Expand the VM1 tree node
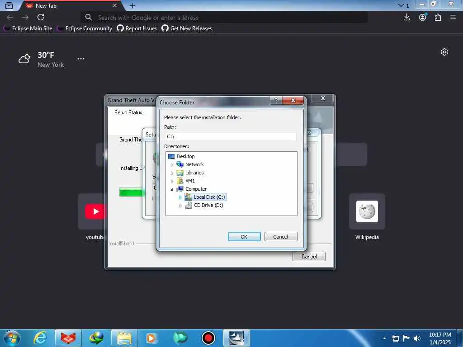The height and width of the screenshot is (347, 463). point(172,181)
